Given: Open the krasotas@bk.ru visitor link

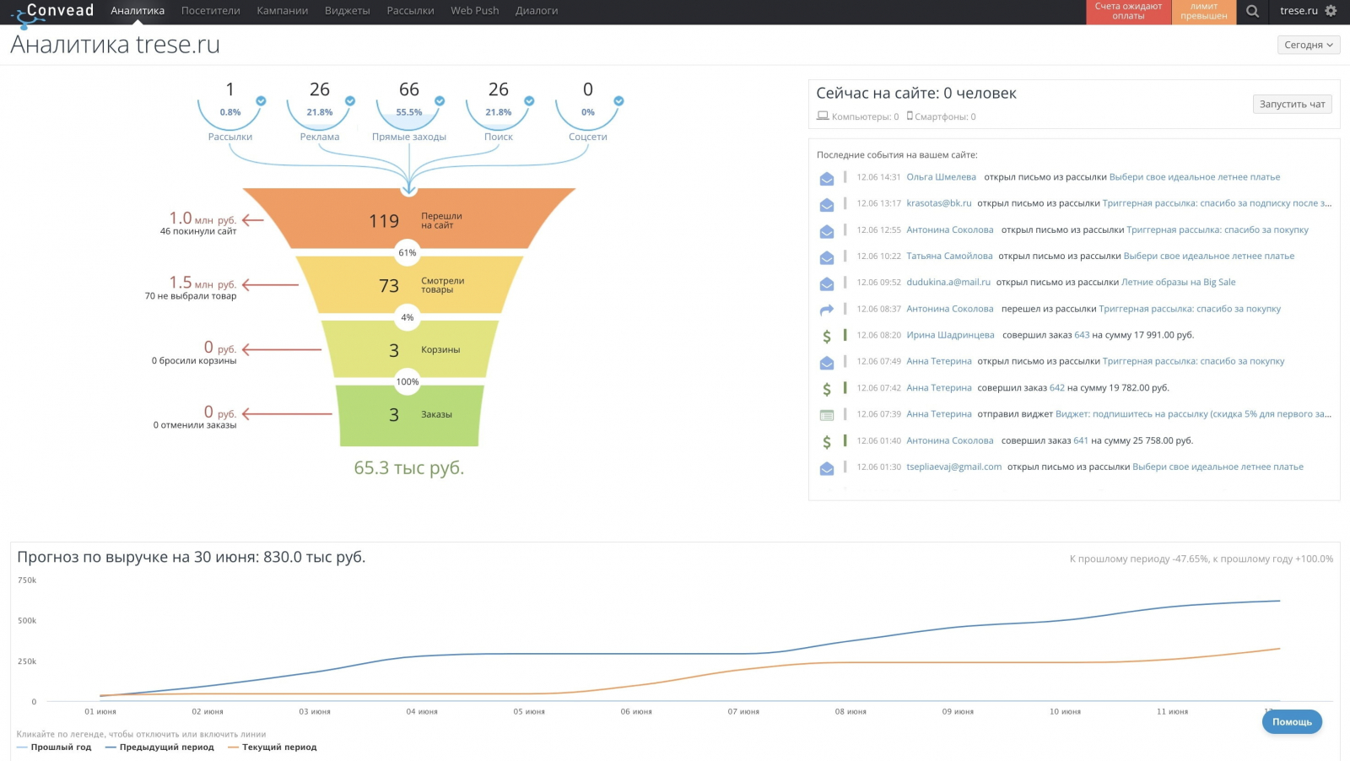Looking at the screenshot, I should 939,203.
